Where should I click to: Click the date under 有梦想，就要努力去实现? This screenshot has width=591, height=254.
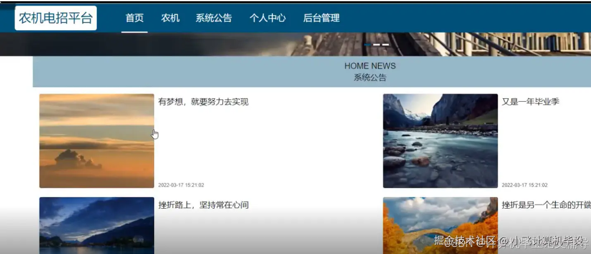(x=181, y=185)
